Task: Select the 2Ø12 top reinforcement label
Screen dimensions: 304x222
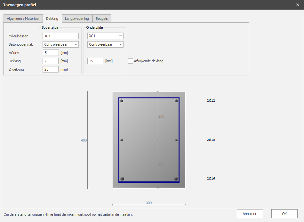Action: pyautogui.click(x=211, y=100)
